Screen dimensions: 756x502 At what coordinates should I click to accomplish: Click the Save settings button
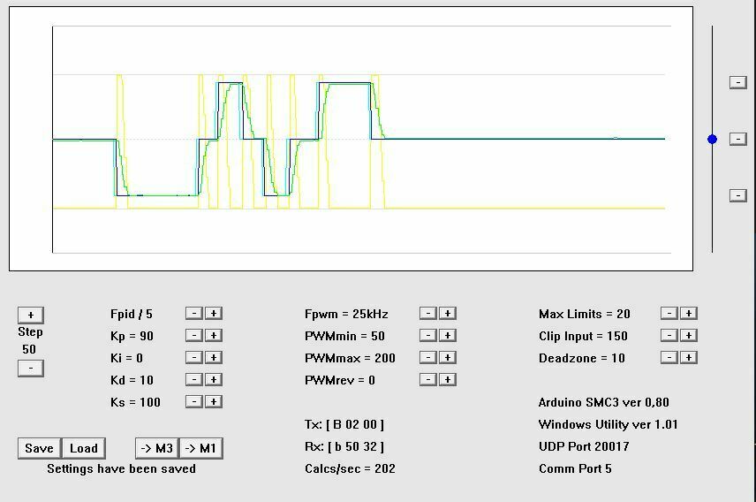pyautogui.click(x=39, y=448)
